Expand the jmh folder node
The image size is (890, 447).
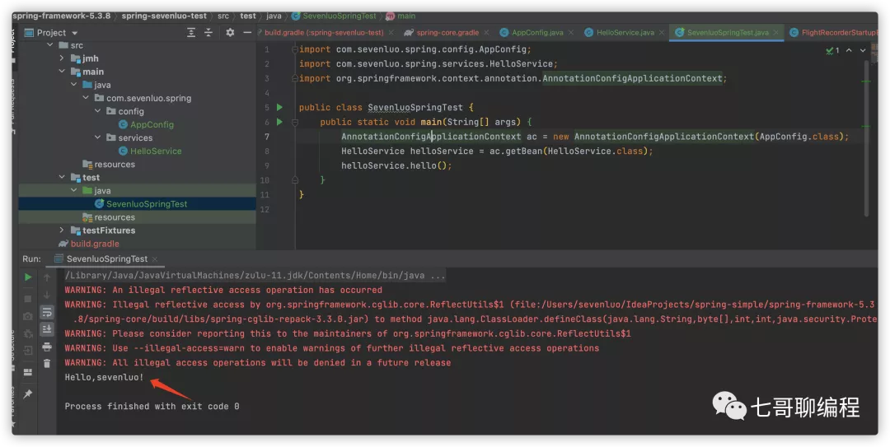pyautogui.click(x=62, y=58)
